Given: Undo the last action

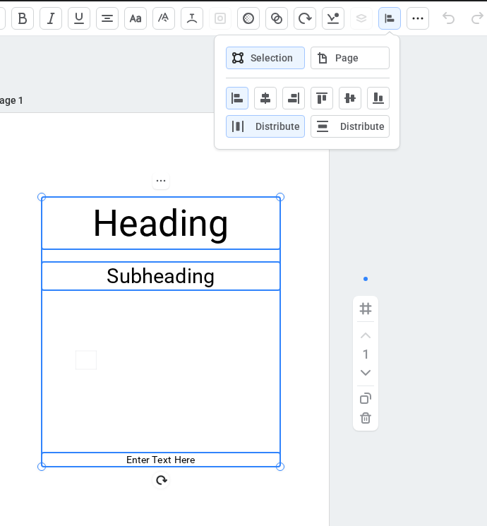Looking at the screenshot, I should (448, 18).
